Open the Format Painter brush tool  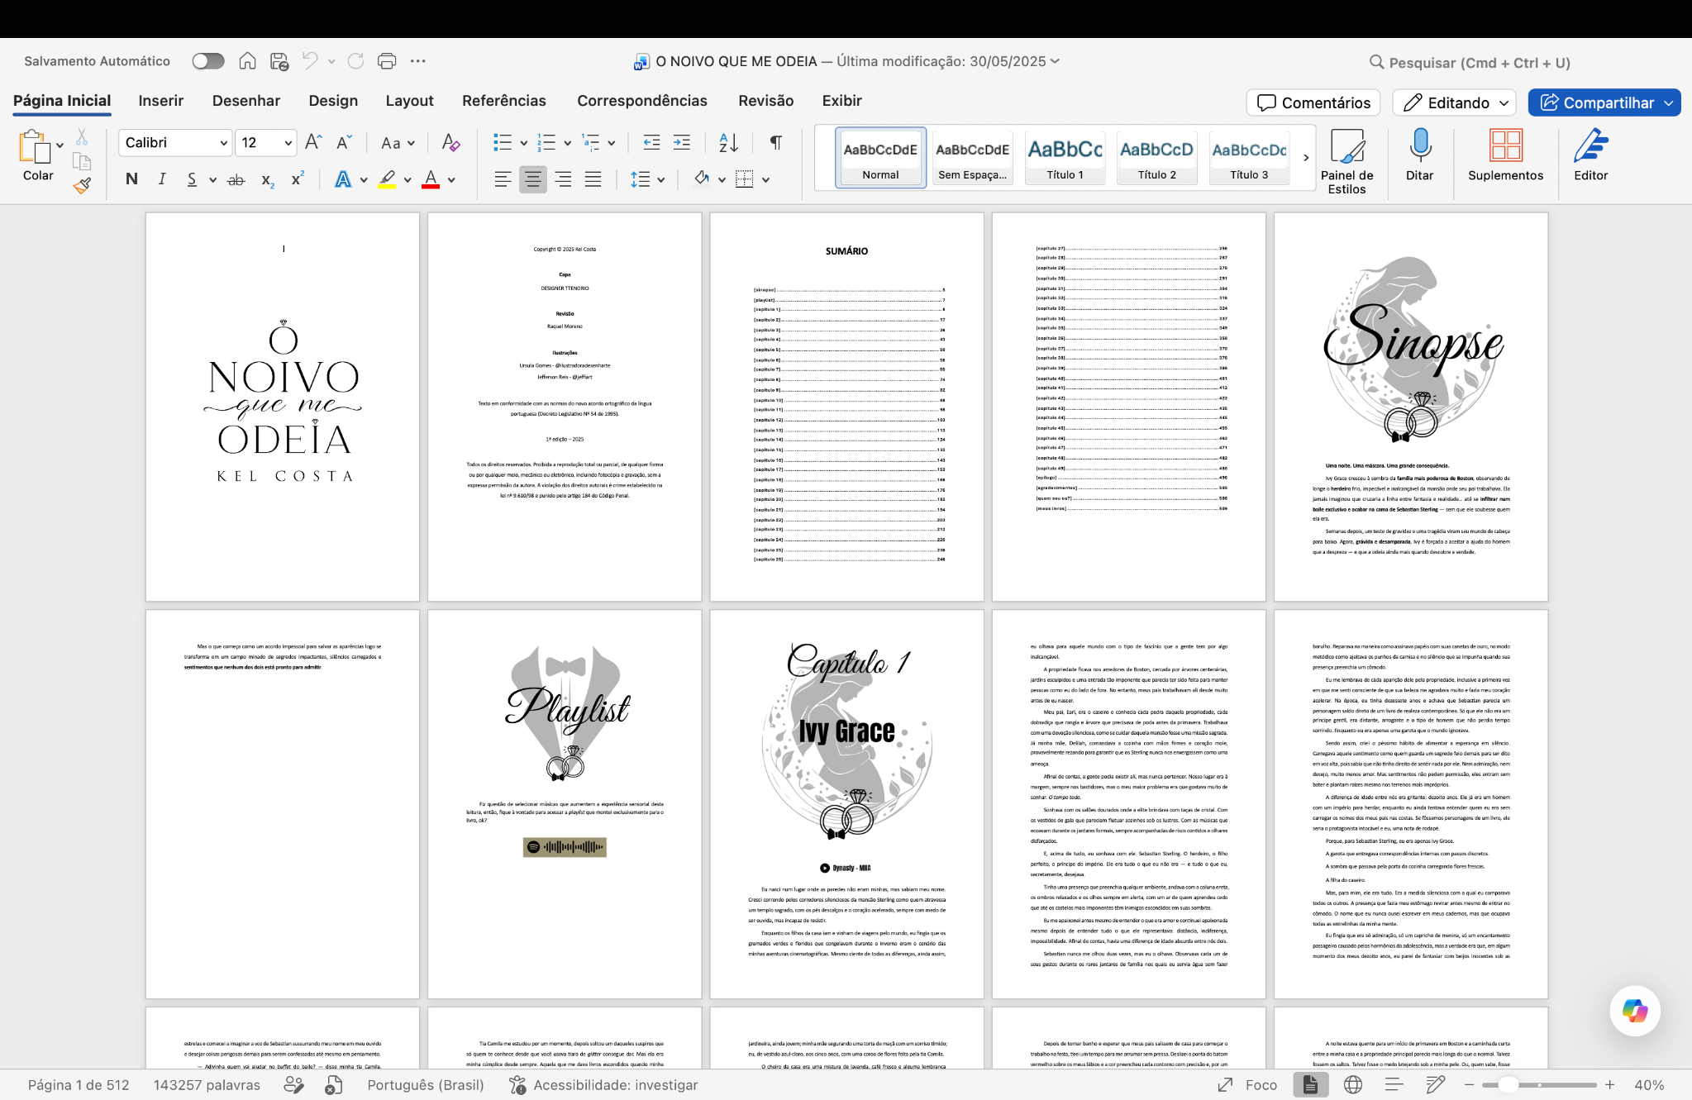tap(82, 186)
